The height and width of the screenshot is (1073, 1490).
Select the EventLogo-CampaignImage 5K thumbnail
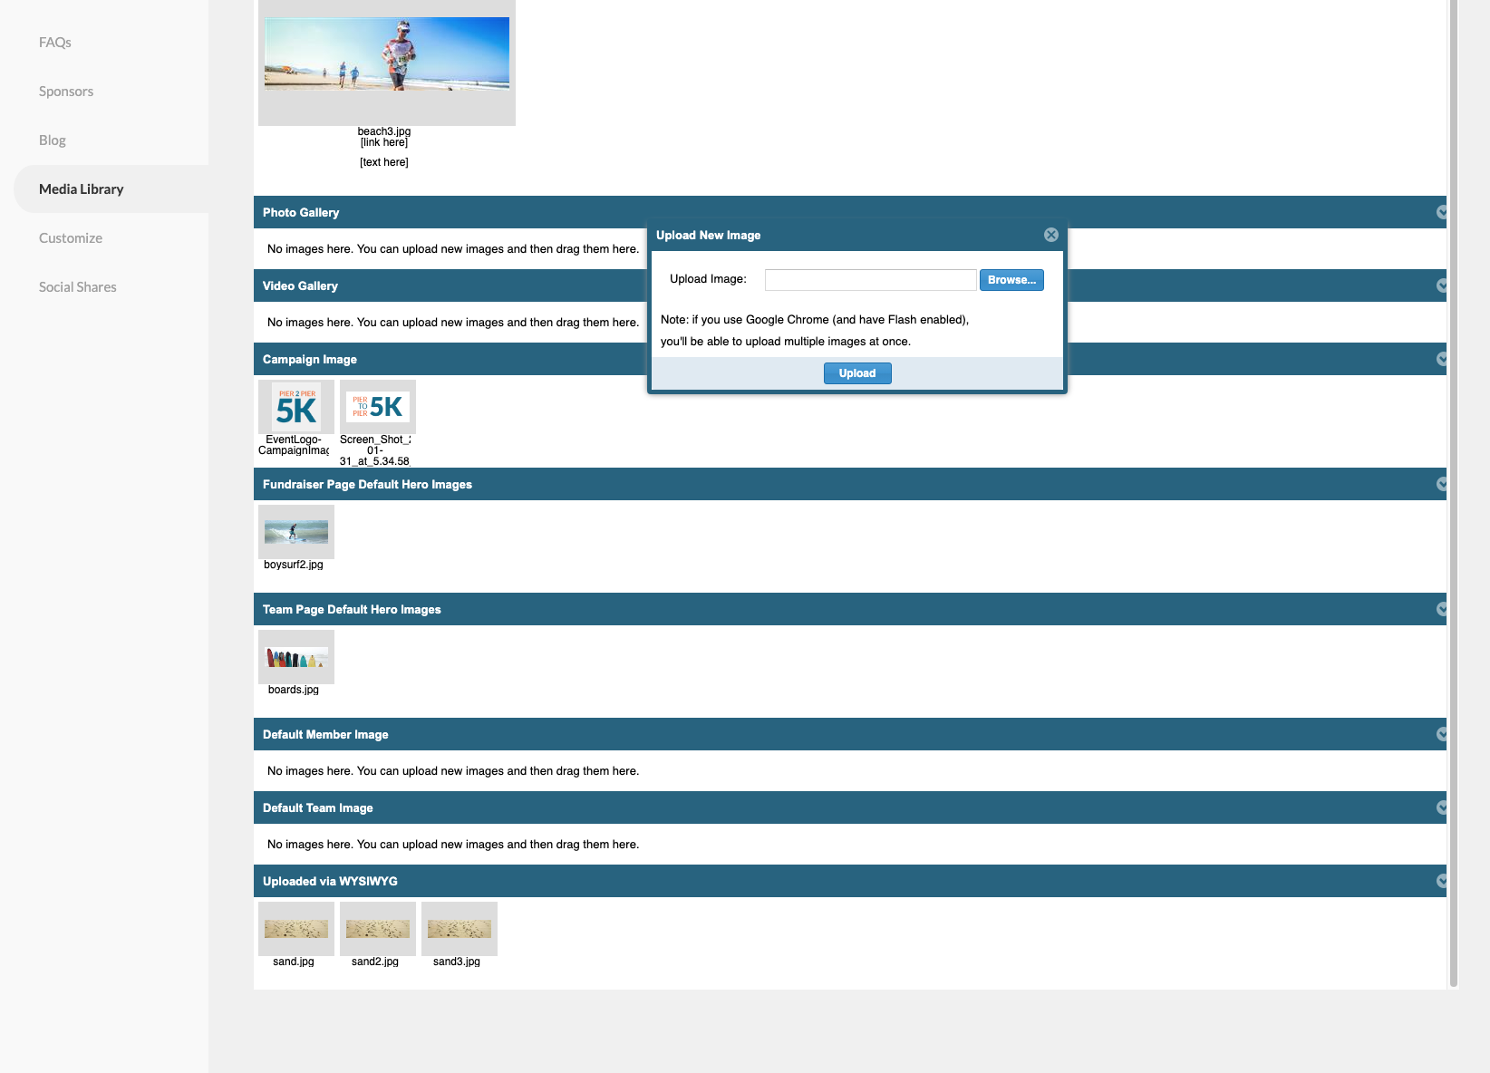tap(296, 407)
